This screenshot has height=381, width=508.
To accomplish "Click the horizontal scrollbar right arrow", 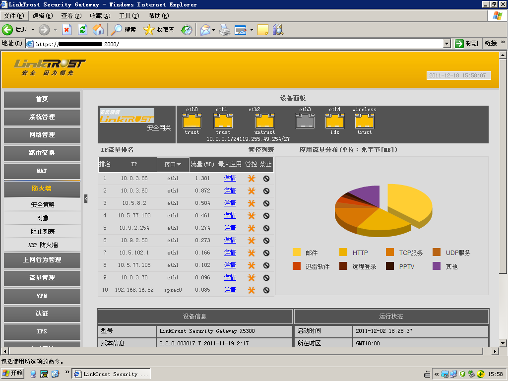I will [495, 351].
